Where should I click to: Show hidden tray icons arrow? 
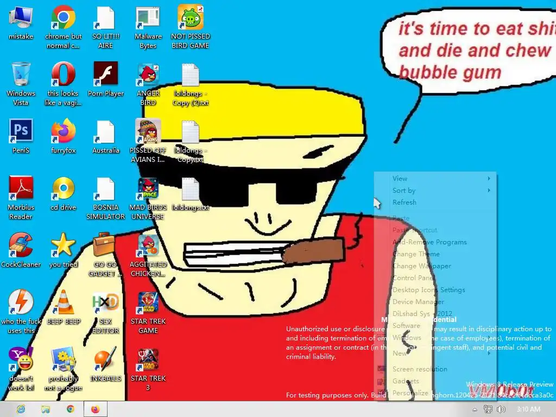coord(475,409)
